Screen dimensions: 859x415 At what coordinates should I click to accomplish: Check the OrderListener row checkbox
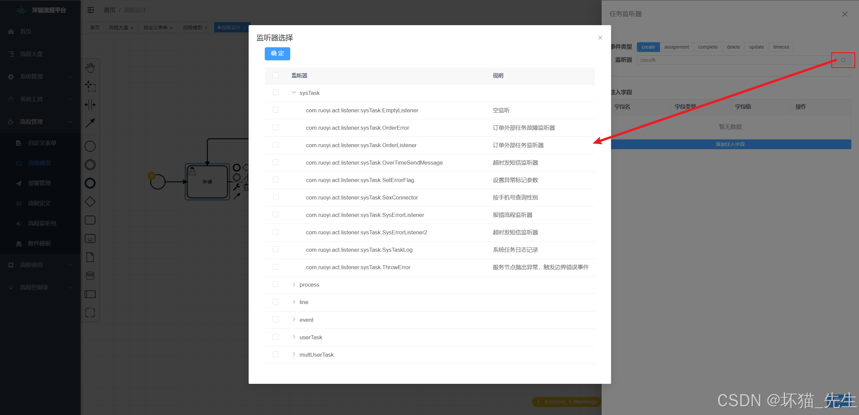click(275, 145)
